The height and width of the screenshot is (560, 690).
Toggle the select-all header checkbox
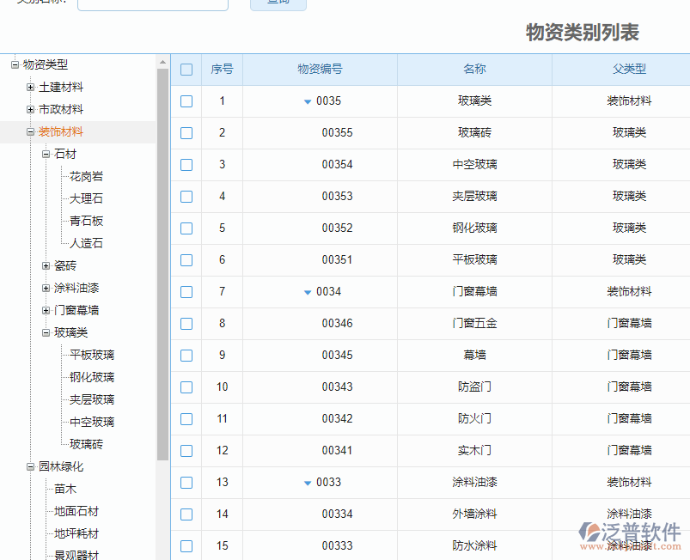point(186,70)
